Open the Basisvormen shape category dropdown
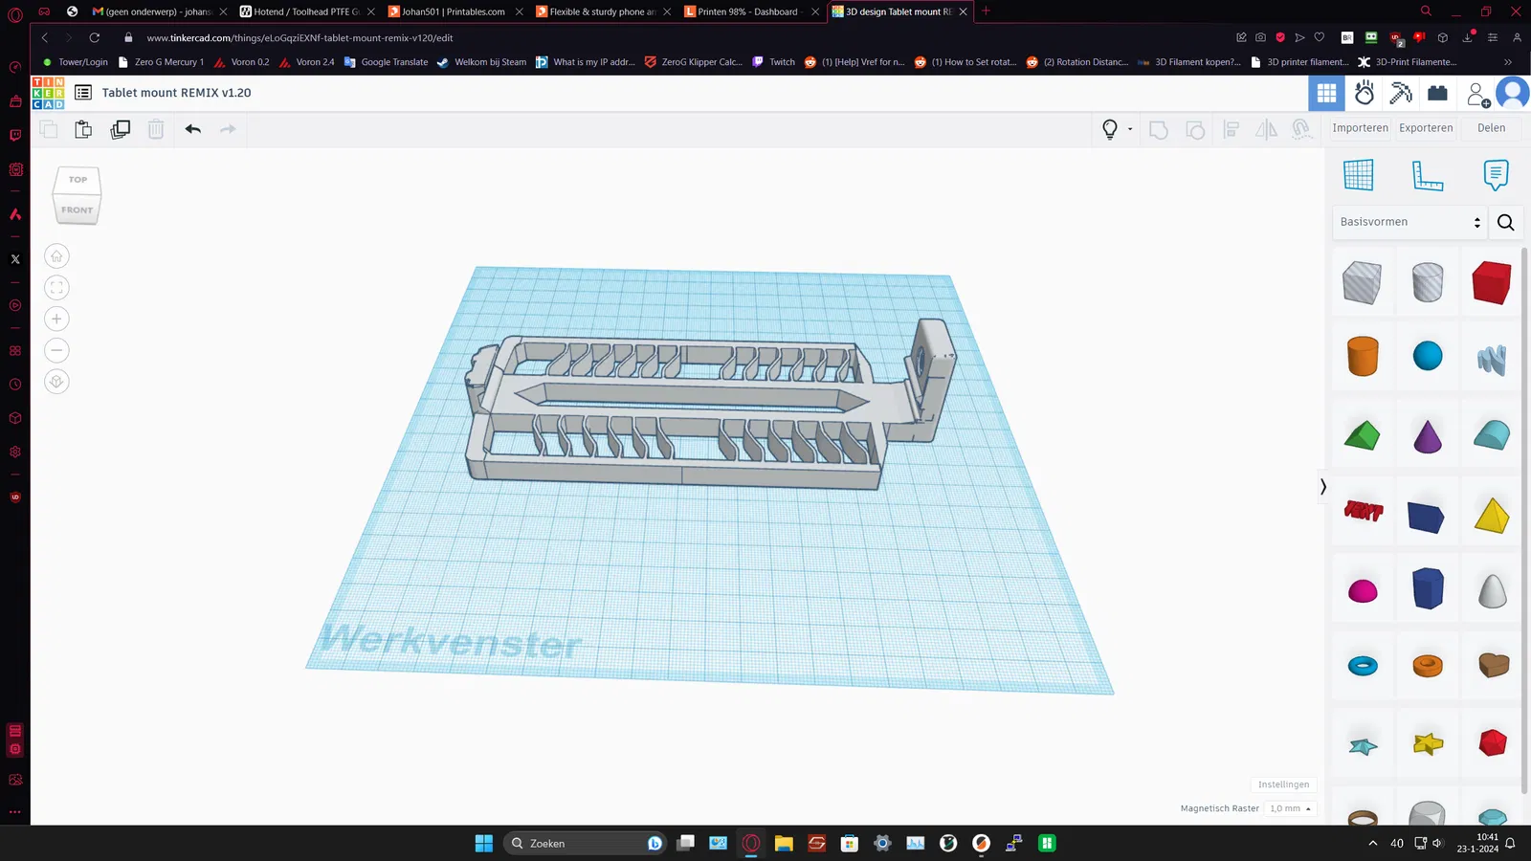 1409,222
